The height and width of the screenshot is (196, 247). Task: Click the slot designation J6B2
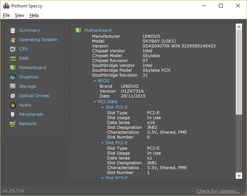coord(152,127)
